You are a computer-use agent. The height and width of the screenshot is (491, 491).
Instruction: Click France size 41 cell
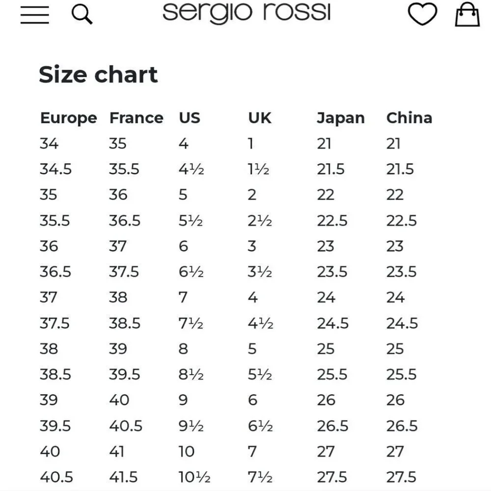116,452
